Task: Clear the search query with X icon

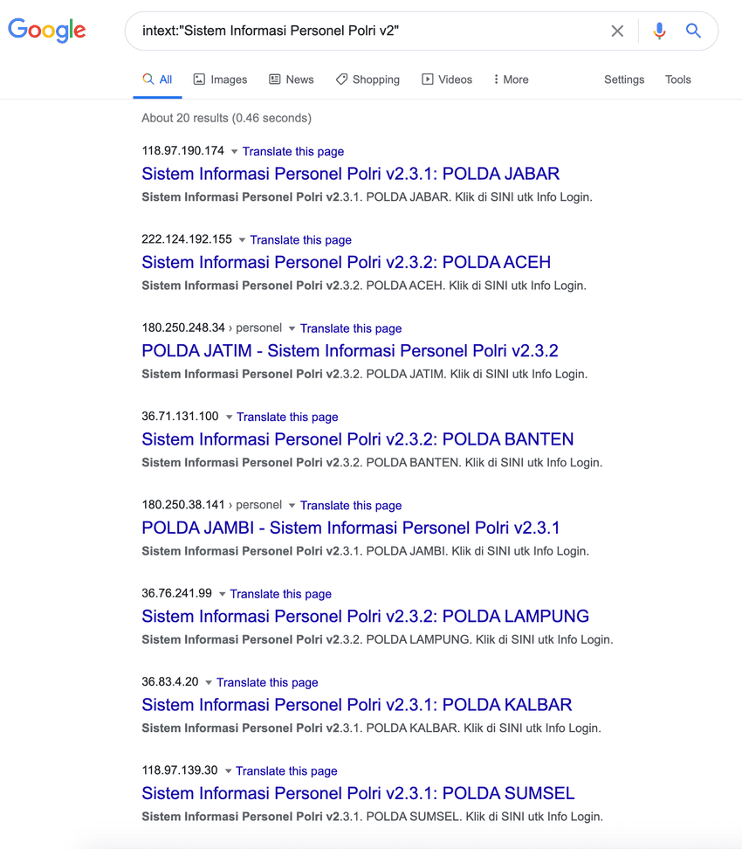Action: coord(617,31)
